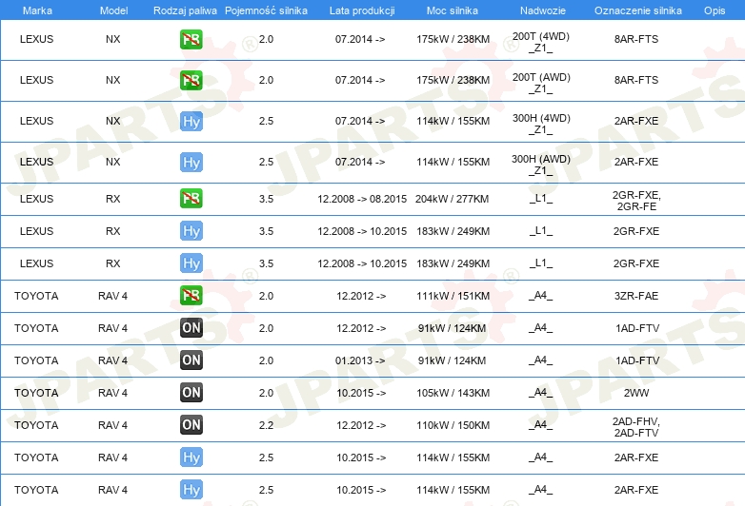Select the 300H (4WD) _Z1_ body cell
Screen dimensions: 745x506
pyautogui.click(x=541, y=124)
